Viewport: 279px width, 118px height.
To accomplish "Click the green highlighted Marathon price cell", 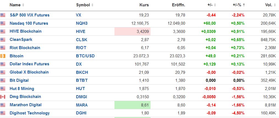I will (x=133, y=105).
